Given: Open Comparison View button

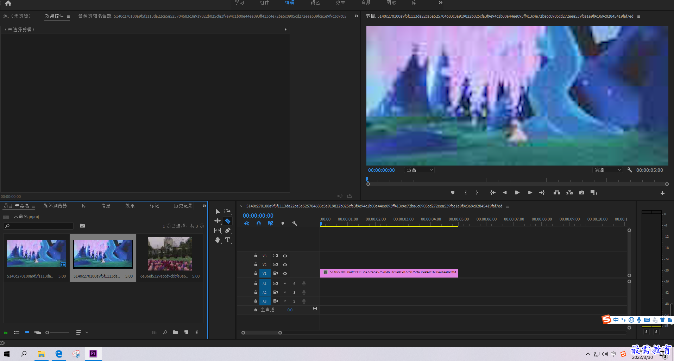Looking at the screenshot, I should tap(594, 193).
